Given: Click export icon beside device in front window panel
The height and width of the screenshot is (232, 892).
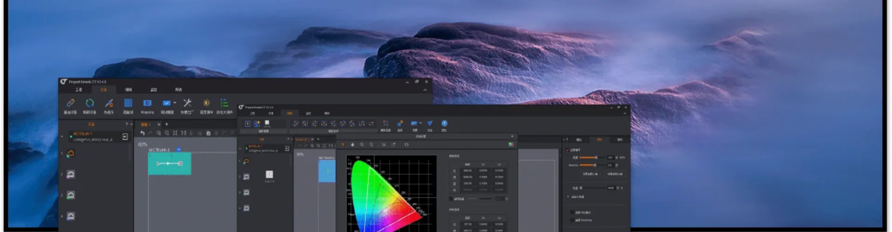Looking at the screenshot, I should (287, 148).
